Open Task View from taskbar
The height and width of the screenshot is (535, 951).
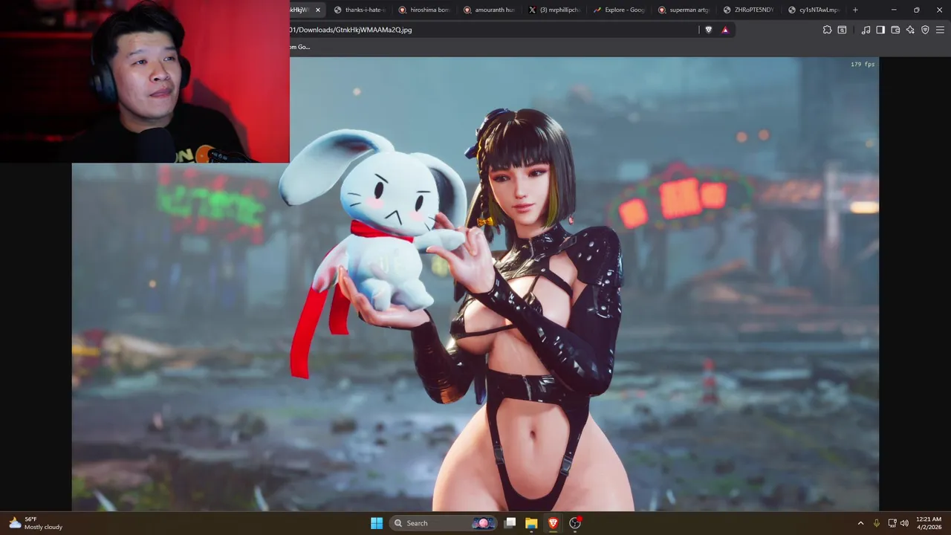(x=510, y=523)
